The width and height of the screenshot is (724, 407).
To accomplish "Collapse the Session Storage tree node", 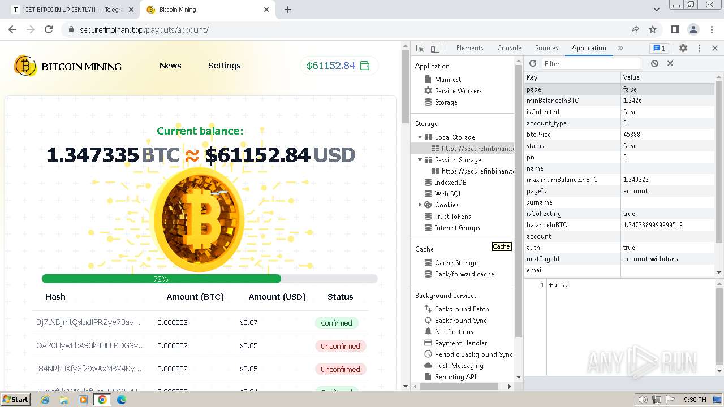I will [420, 160].
